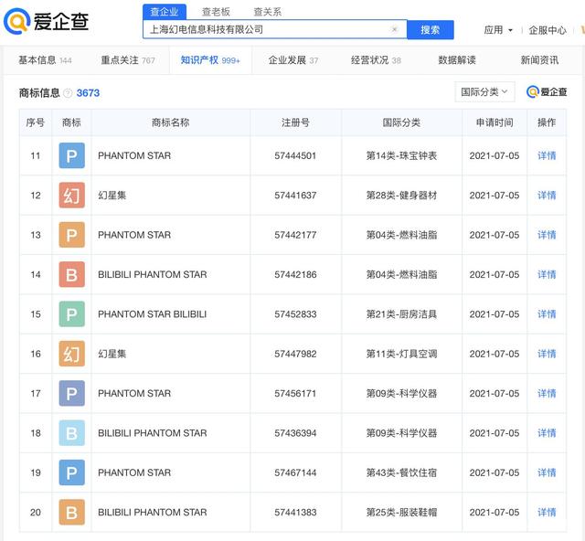Open help icon next to 商标信息
Viewport: 585px width, 541px height.
[68, 93]
